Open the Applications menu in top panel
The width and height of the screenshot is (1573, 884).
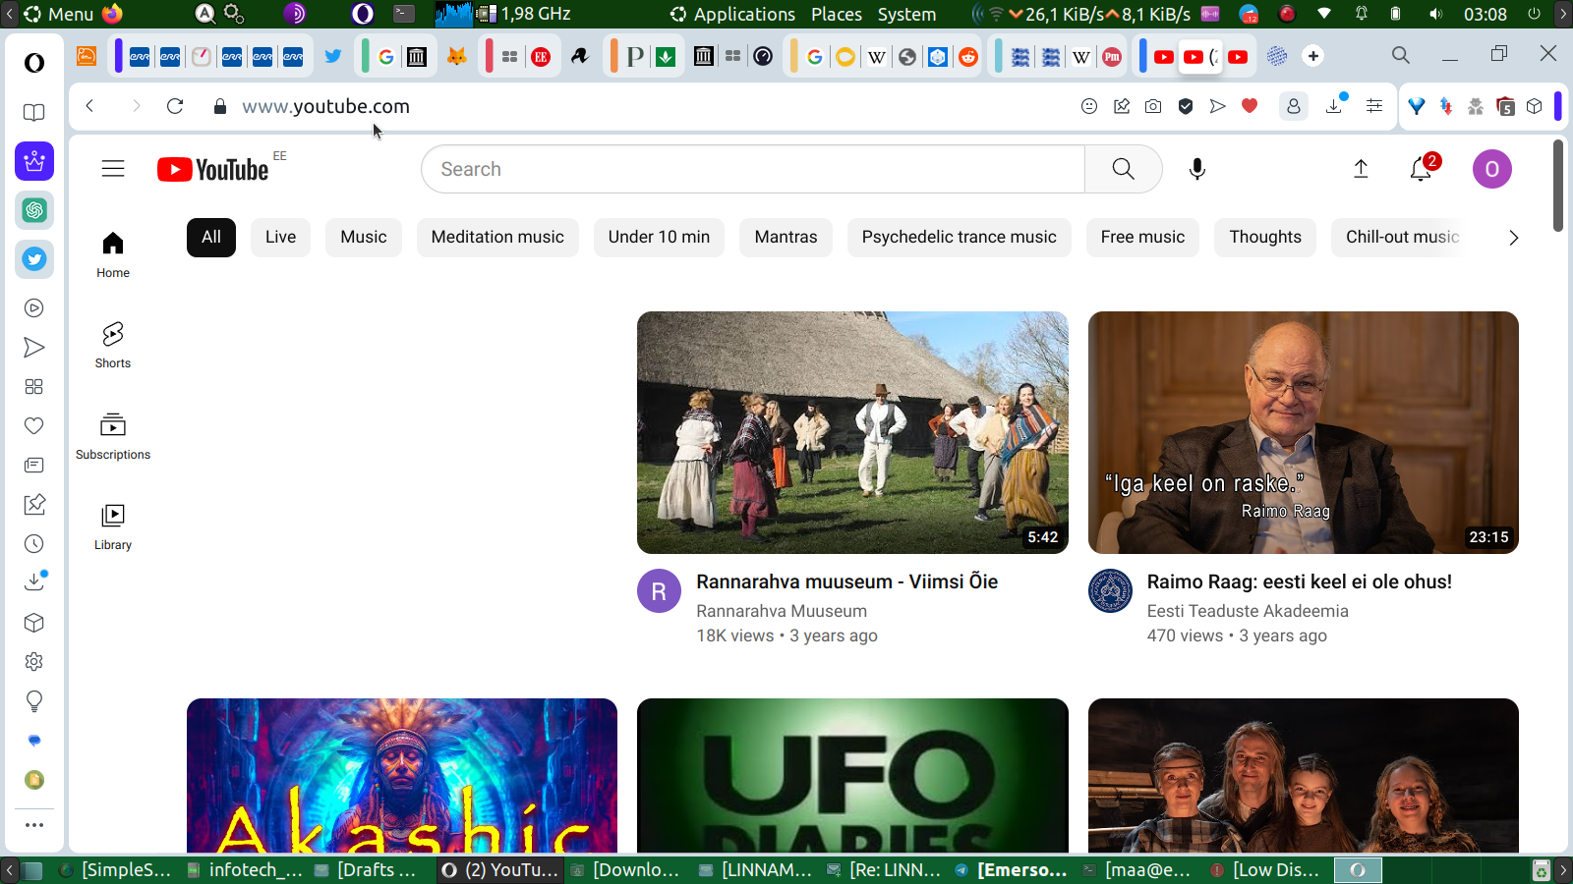click(x=743, y=14)
